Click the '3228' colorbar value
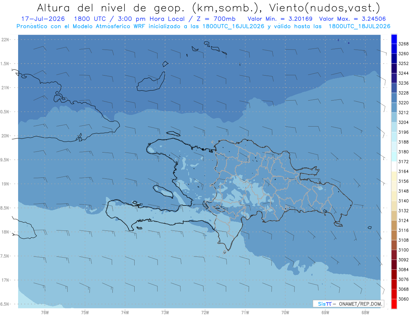This screenshot has height=317, width=410. coord(404,93)
